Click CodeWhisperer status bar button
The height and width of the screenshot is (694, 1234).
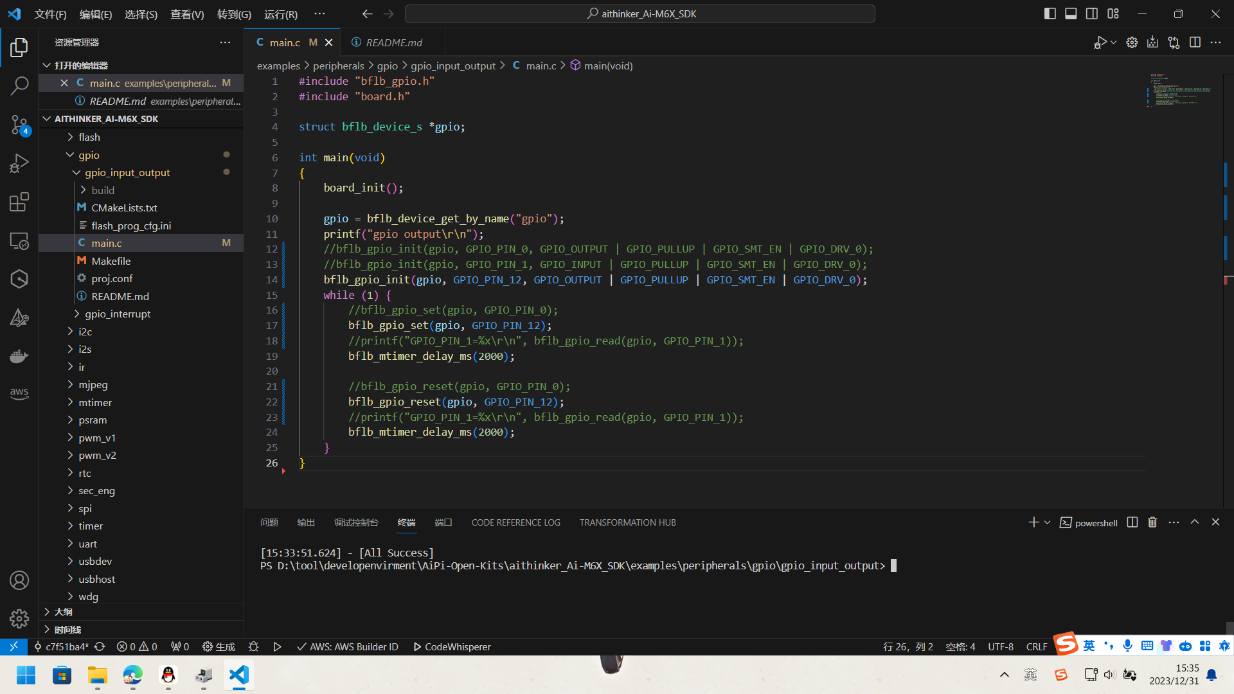click(x=452, y=646)
